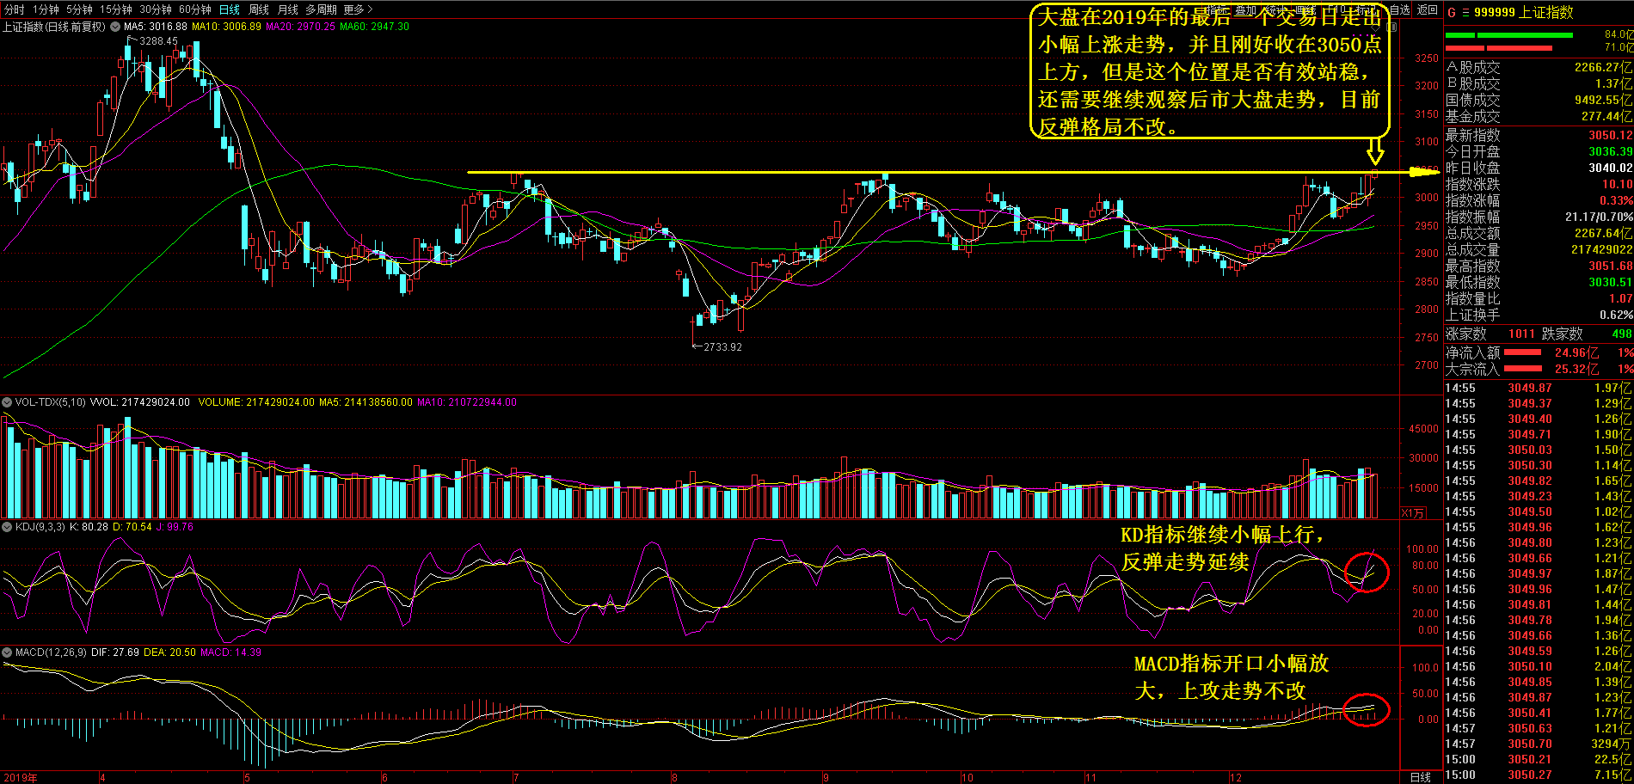The image size is (1634, 784).
Task: Expand the 更多 periods menu
Action: tap(358, 9)
